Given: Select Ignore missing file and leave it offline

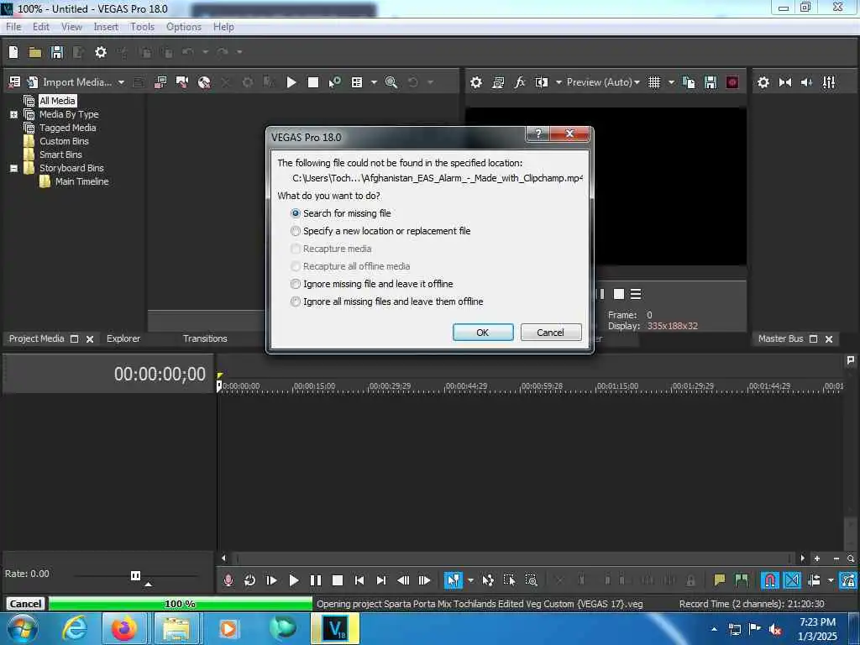Looking at the screenshot, I should point(372,284).
